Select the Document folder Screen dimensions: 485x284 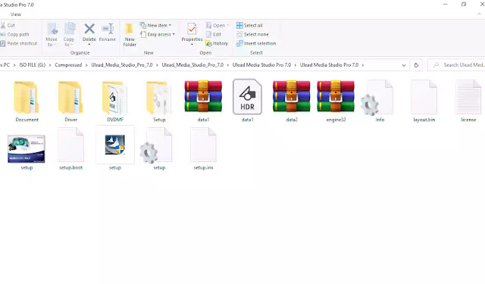point(27,101)
